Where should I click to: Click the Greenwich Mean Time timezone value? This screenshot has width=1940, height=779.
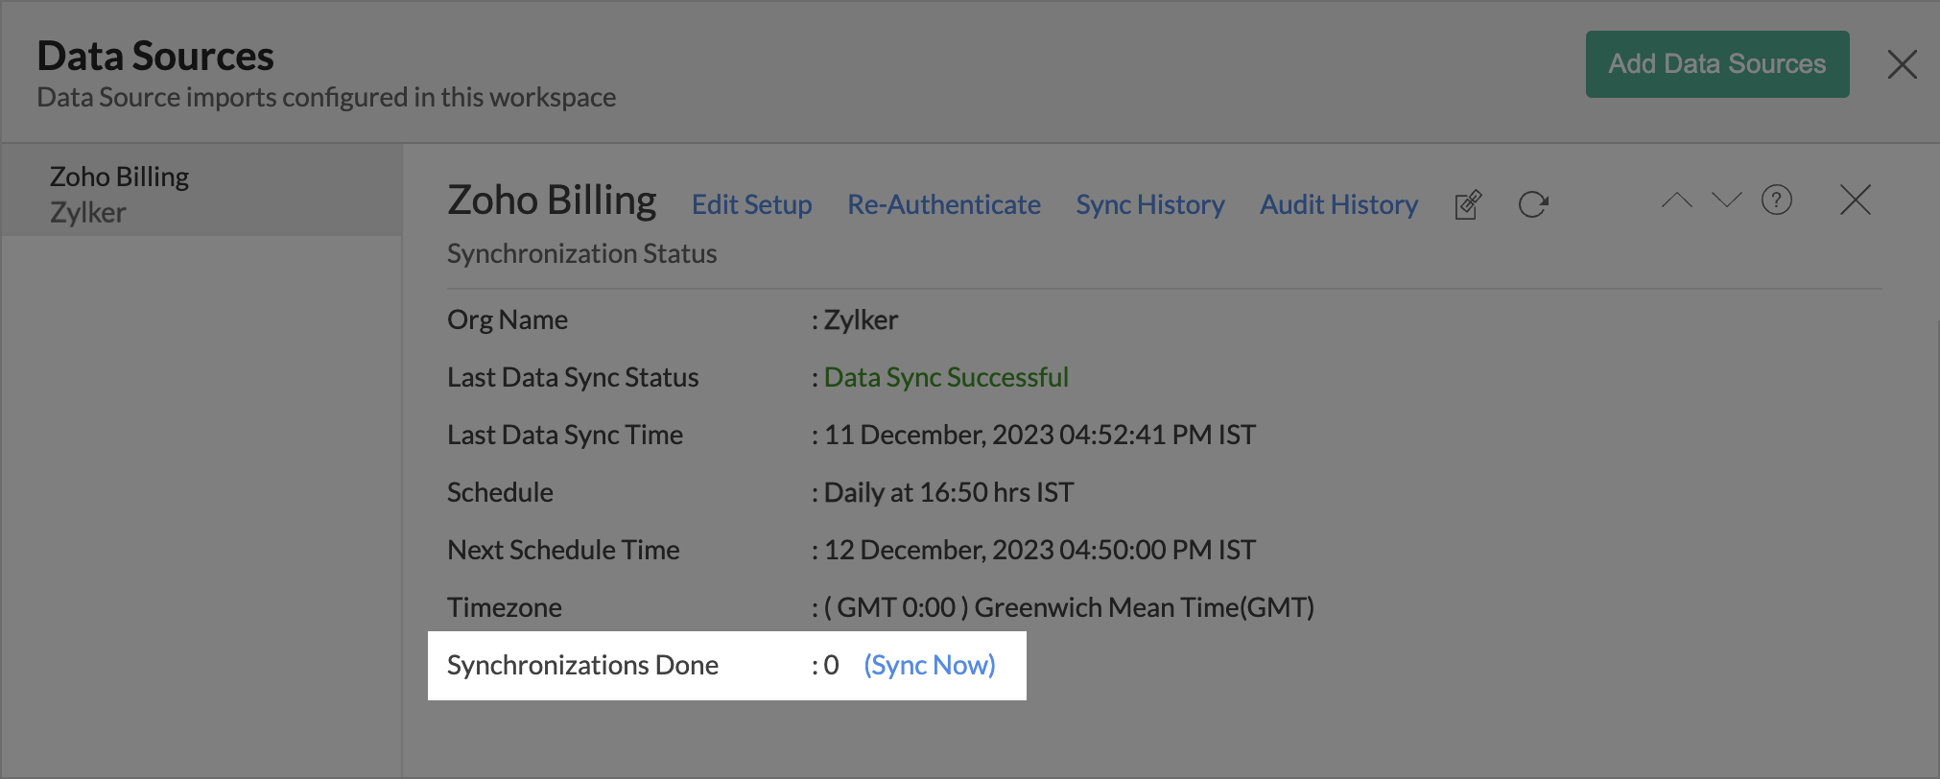pos(1069,607)
